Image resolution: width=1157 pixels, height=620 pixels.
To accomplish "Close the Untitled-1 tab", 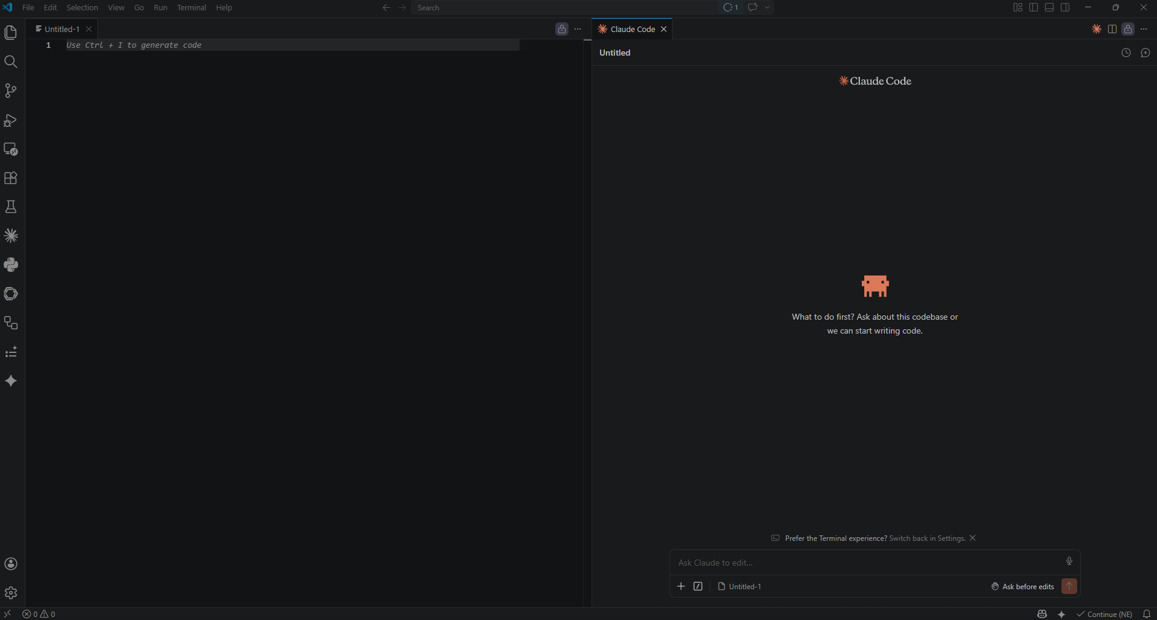I will coord(89,29).
